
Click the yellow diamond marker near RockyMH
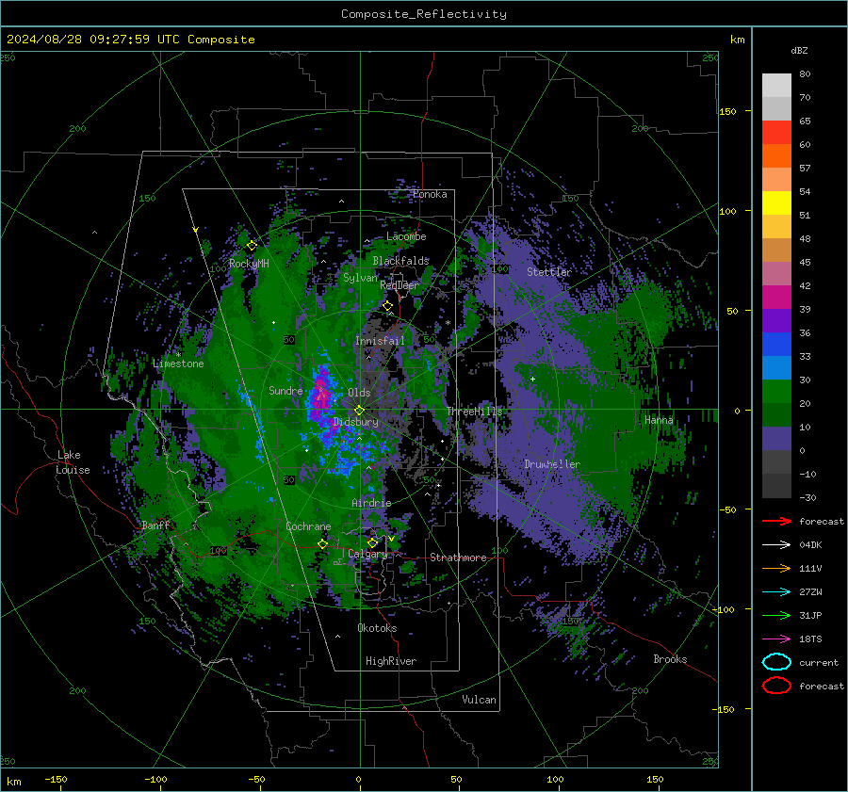[252, 246]
